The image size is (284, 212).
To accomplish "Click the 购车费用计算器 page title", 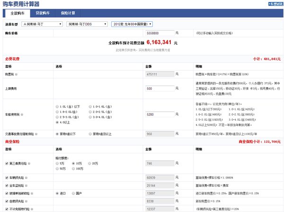I will point(21,4).
